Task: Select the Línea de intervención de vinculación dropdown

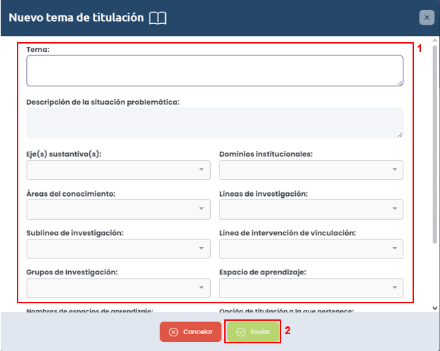Action: point(311,249)
